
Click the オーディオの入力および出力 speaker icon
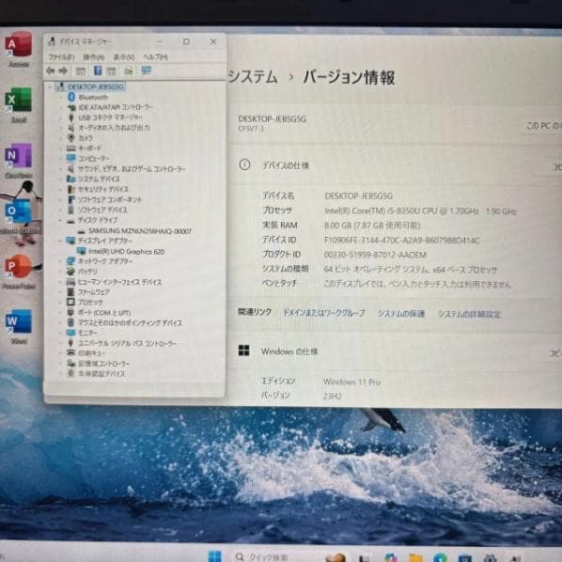71,128
